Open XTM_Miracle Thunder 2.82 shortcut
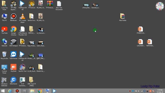The width and height of the screenshot is (165, 93). tap(22, 31)
